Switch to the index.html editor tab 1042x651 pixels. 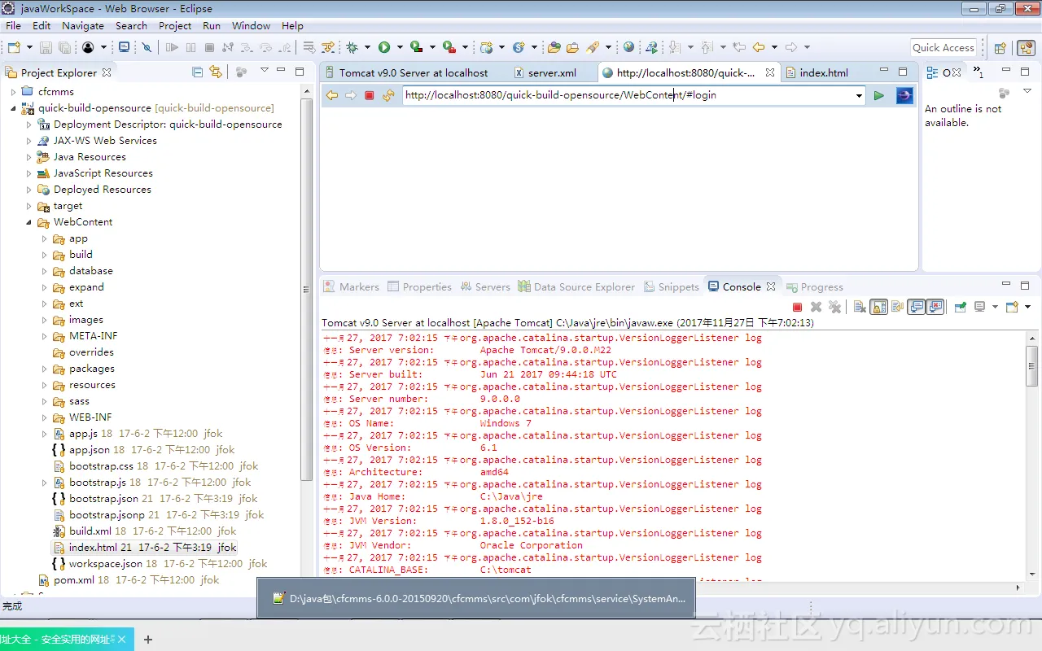[x=817, y=72]
